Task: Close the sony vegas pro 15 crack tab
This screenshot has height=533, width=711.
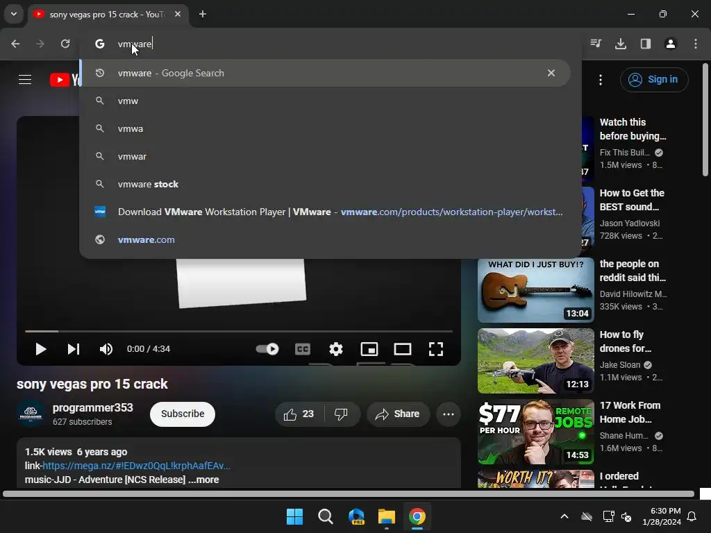Action: point(178,14)
